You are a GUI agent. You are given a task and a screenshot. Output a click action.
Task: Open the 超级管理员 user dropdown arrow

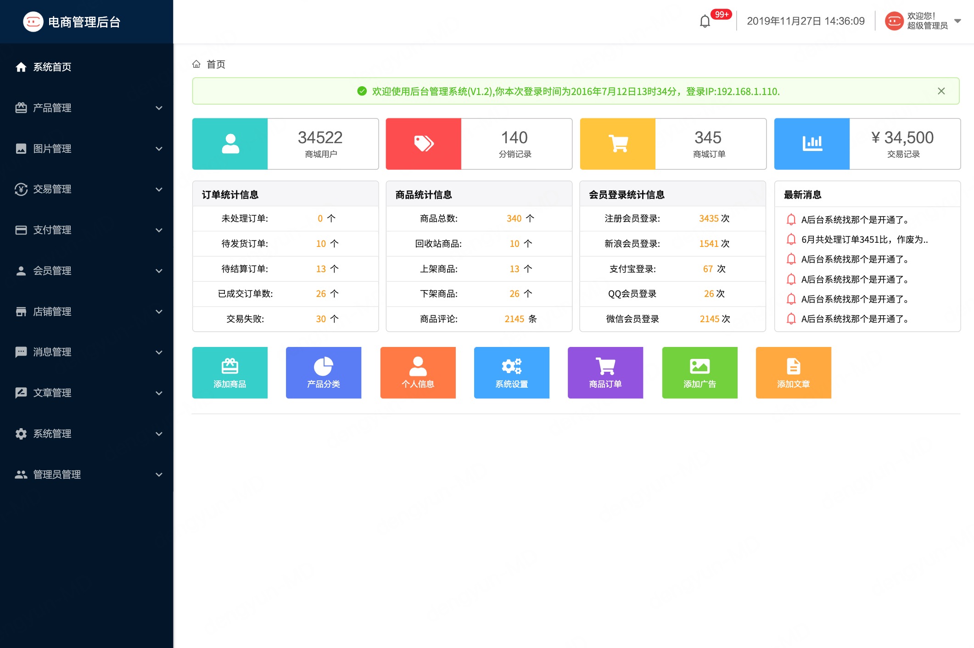tap(957, 21)
